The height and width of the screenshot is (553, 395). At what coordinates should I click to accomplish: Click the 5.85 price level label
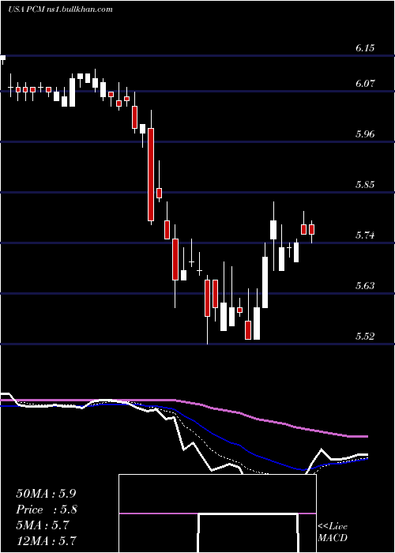point(365,184)
